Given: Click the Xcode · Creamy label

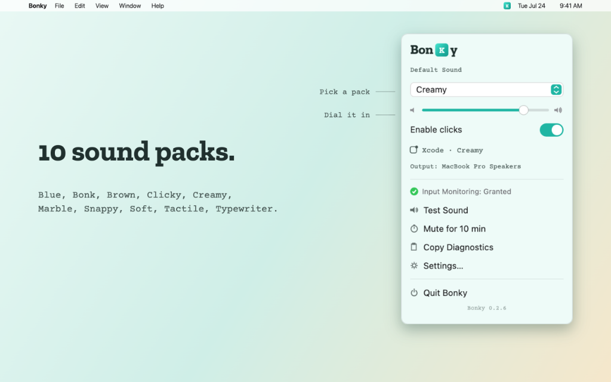Looking at the screenshot, I should pos(452,150).
